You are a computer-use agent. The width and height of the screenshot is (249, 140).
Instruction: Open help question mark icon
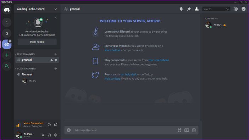[x=243, y=9]
